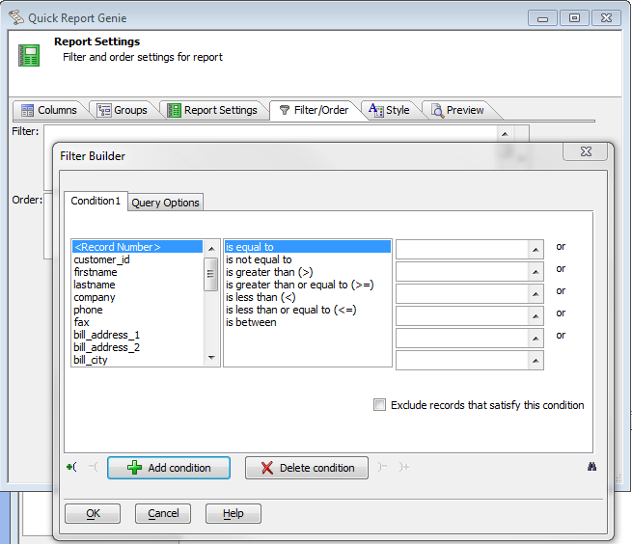Open the Report Settings tab
The image size is (632, 544).
[x=212, y=110]
